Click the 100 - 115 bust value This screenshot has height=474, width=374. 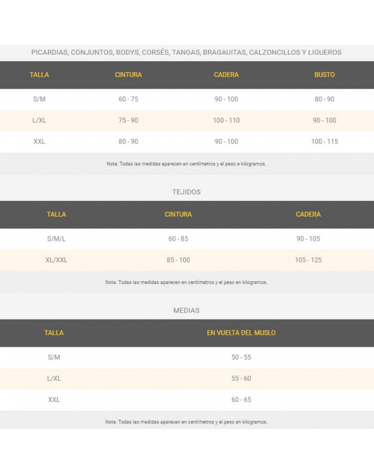tap(325, 142)
